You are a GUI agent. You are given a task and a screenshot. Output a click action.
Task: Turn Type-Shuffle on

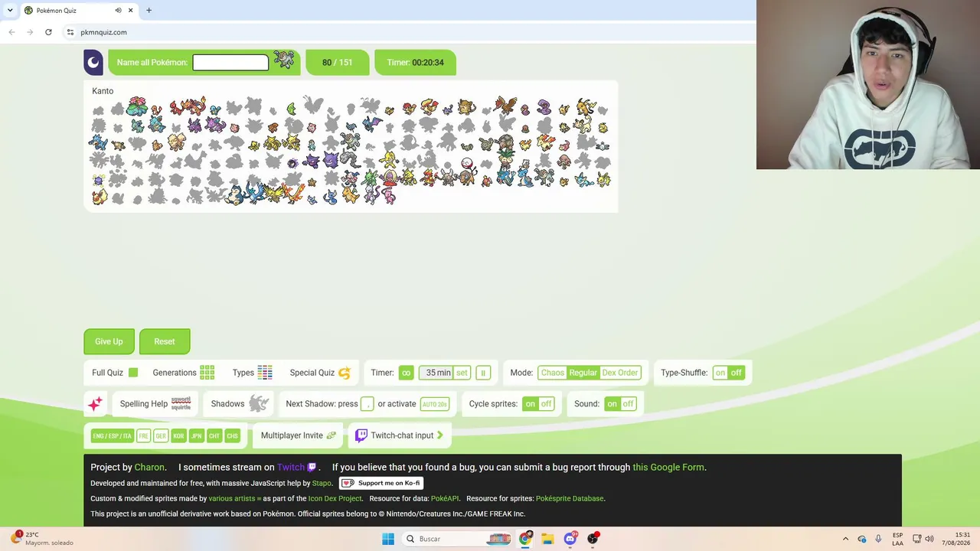pyautogui.click(x=720, y=373)
